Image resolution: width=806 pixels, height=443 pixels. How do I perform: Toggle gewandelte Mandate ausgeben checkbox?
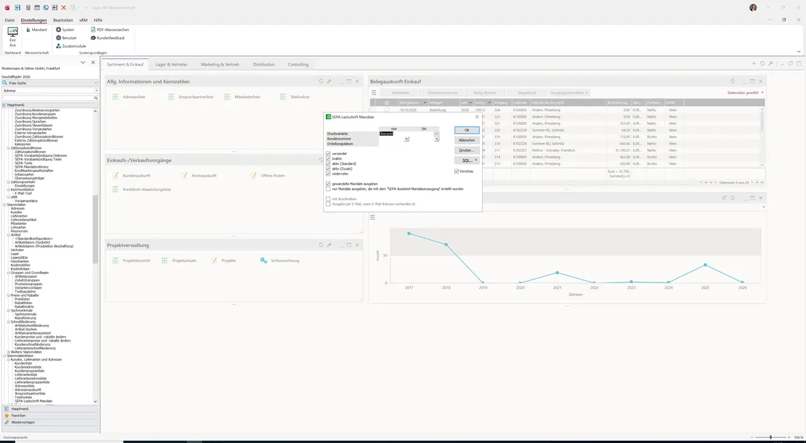(x=328, y=184)
